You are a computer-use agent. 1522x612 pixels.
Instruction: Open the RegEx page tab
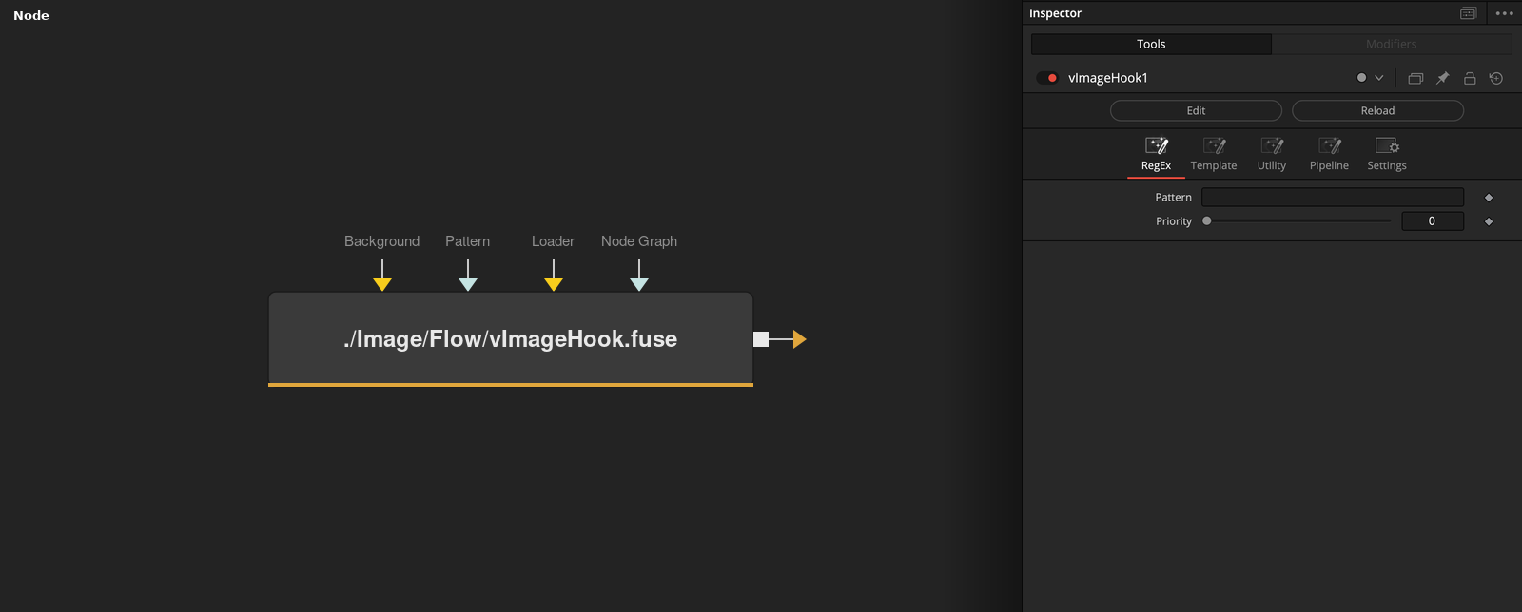point(1156,154)
